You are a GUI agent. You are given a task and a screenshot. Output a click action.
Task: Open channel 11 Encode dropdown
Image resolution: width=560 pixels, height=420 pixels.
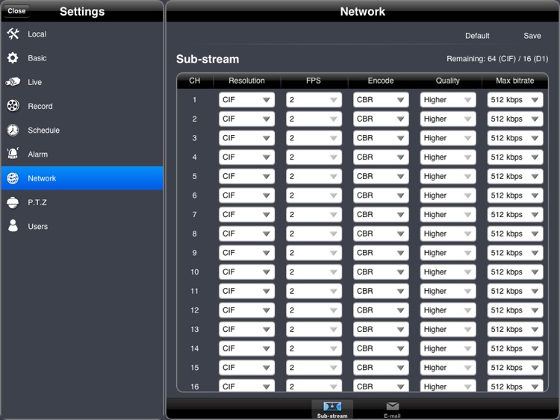(381, 291)
